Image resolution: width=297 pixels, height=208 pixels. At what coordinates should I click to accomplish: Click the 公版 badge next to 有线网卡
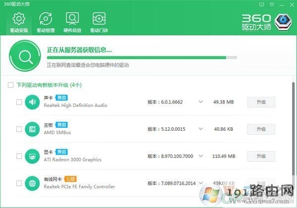point(70,179)
